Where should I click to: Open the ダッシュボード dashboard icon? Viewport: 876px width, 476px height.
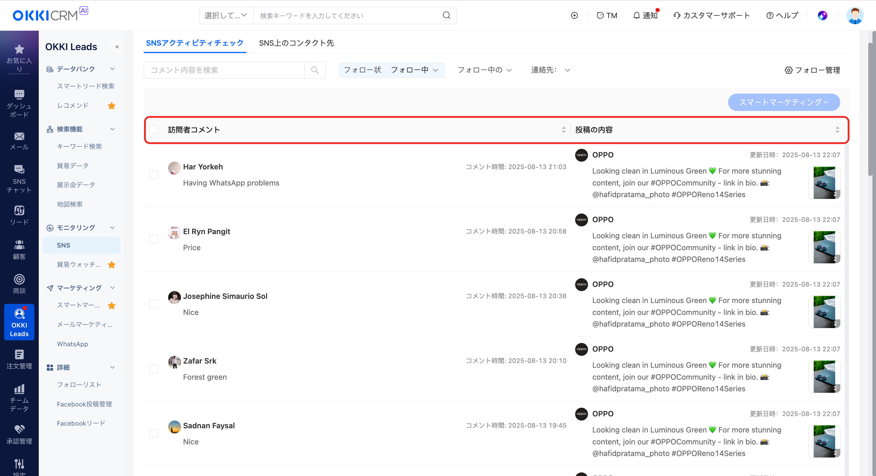point(19,94)
